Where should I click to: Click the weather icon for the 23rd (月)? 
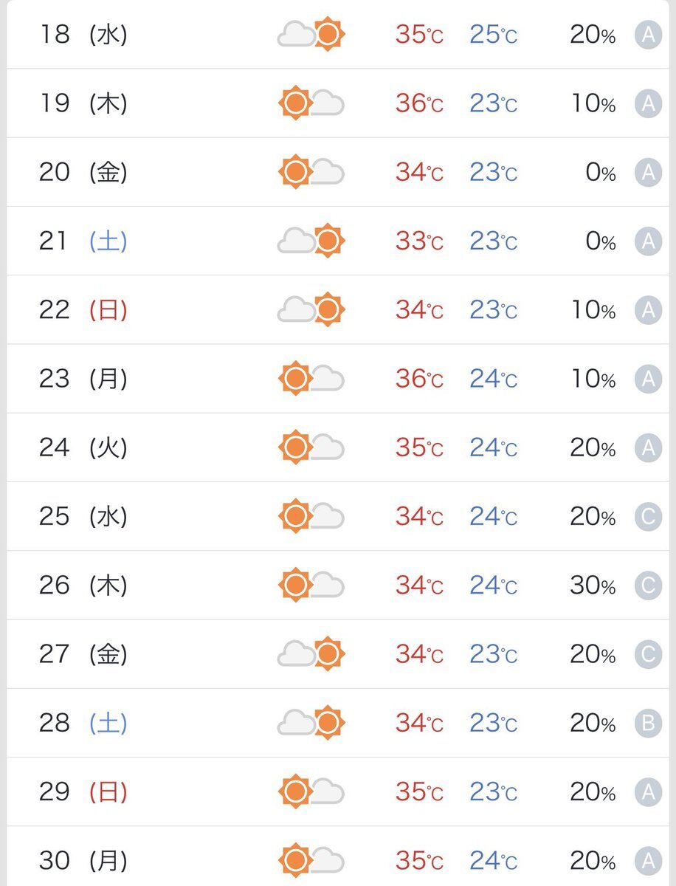[311, 379]
